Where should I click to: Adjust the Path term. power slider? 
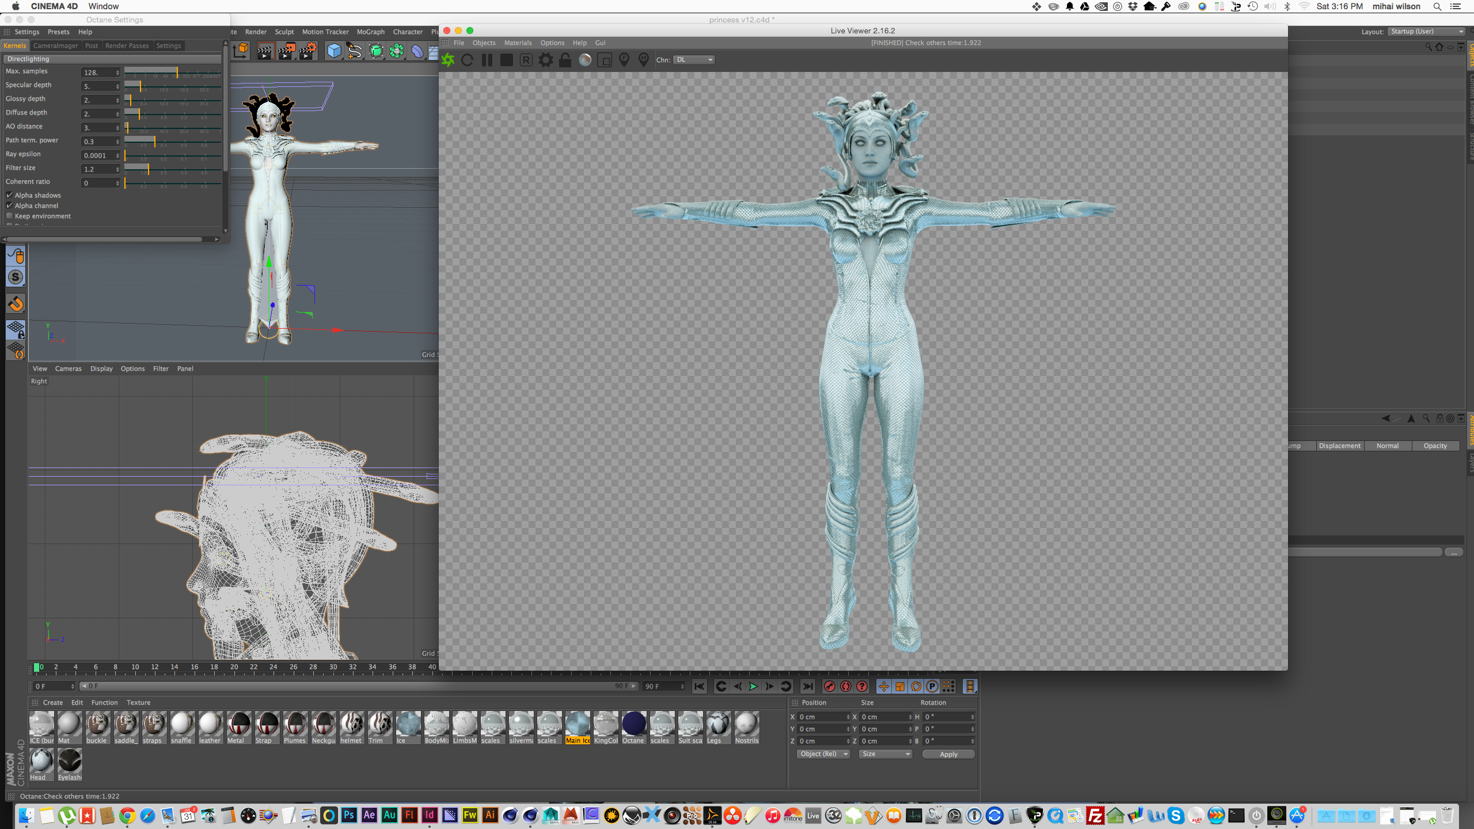click(173, 141)
